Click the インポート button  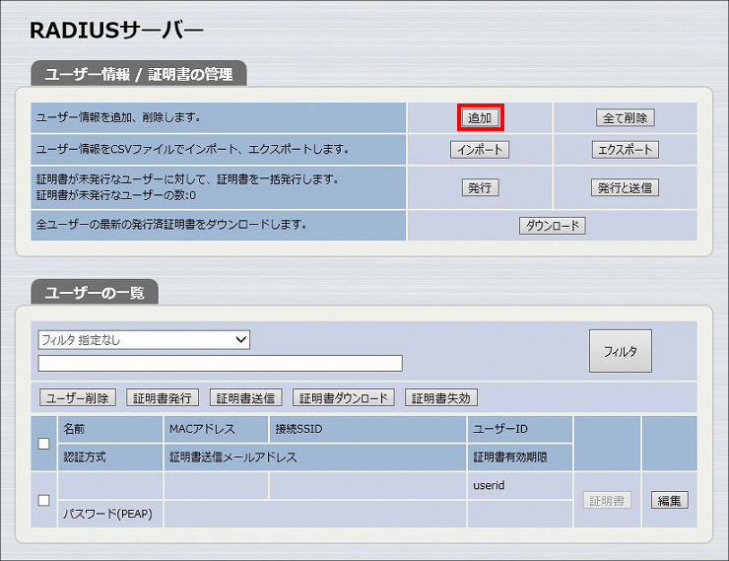[x=480, y=150]
